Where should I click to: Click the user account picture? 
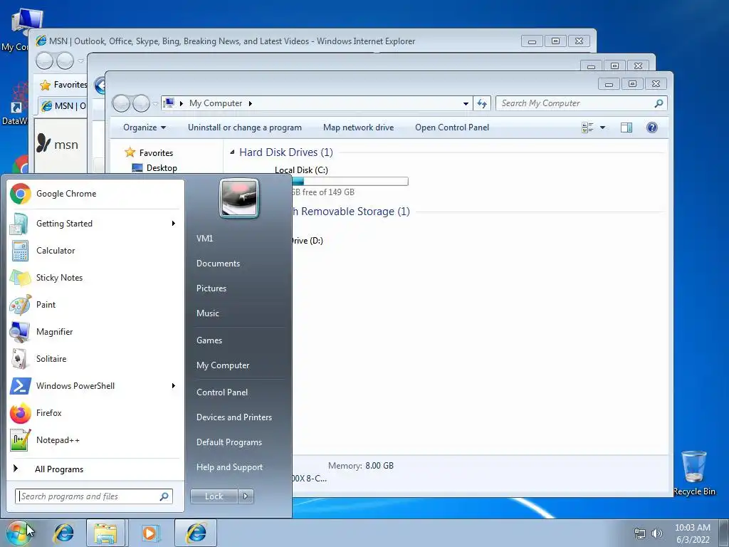[239, 199]
